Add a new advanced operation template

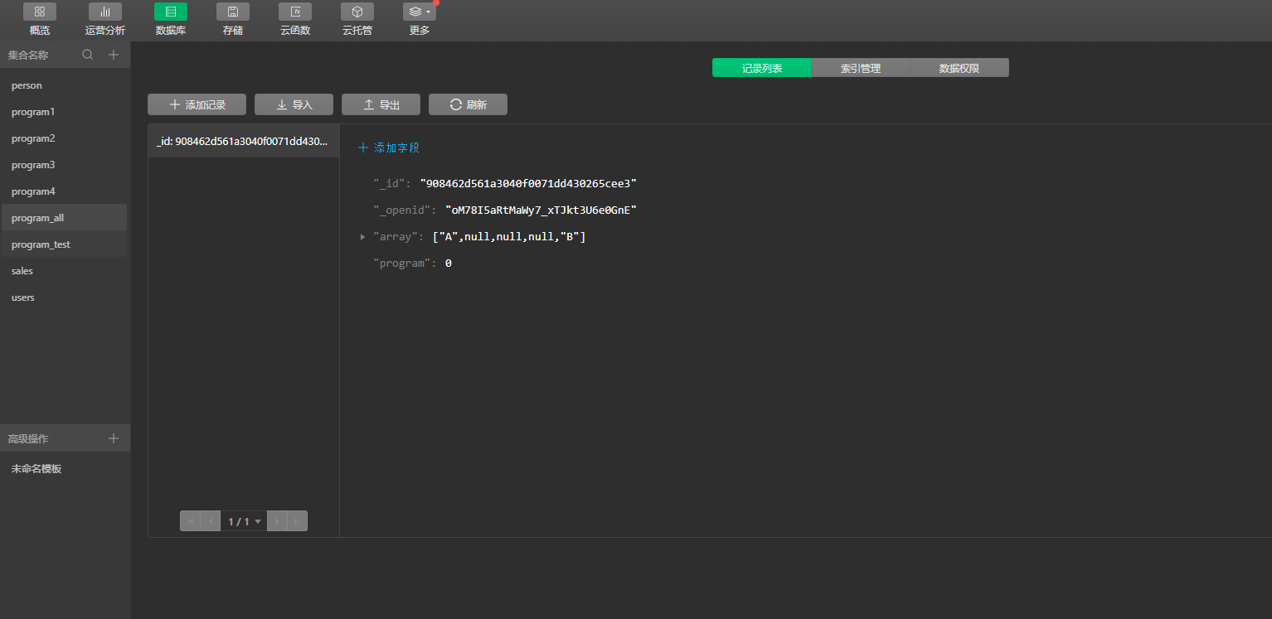point(114,438)
